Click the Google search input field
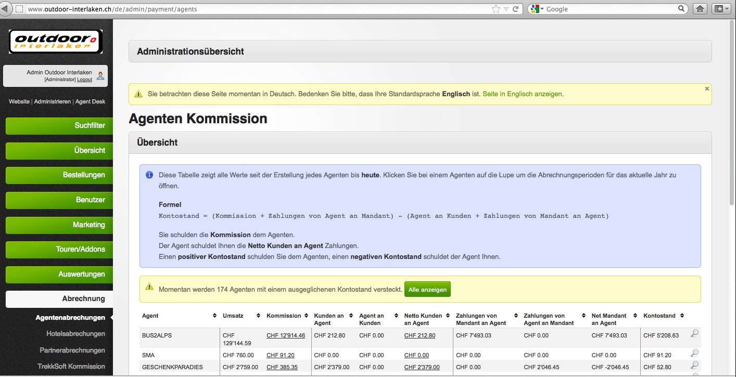Viewport: 736px width, 377px height. click(x=610, y=9)
